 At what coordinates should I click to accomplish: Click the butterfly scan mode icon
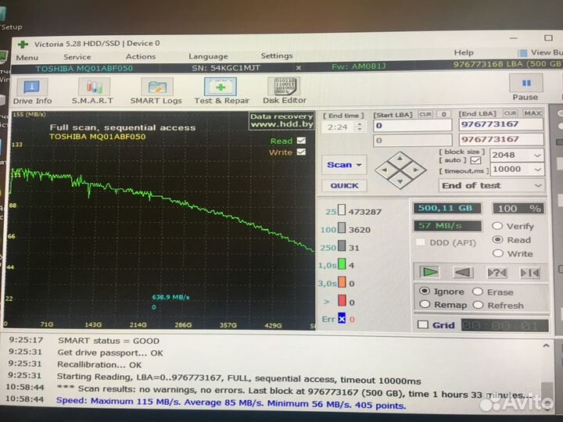530,272
